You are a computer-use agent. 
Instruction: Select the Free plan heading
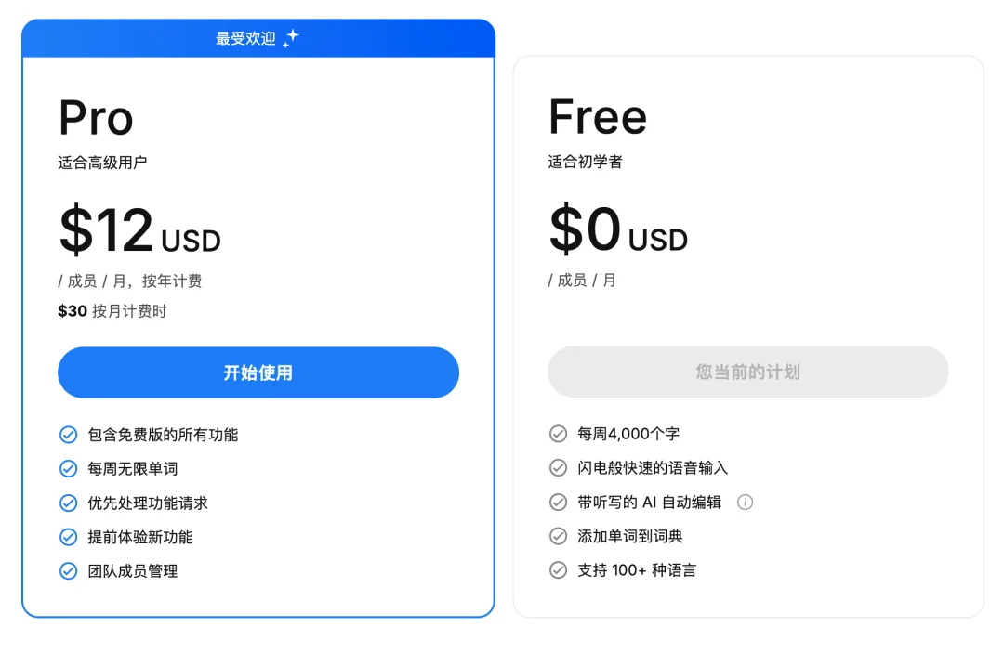597,116
